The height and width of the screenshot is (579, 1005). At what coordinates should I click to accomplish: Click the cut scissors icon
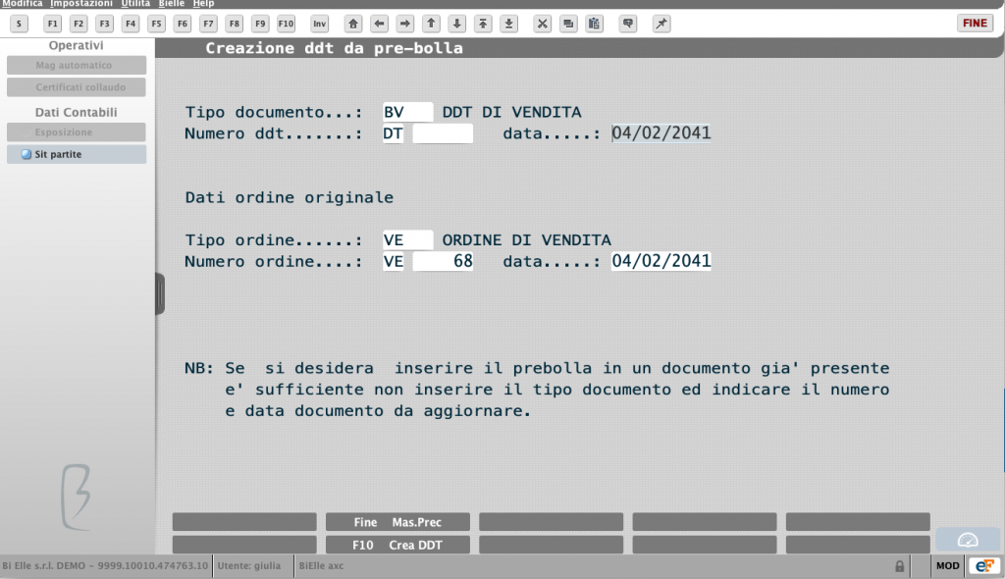pos(542,24)
